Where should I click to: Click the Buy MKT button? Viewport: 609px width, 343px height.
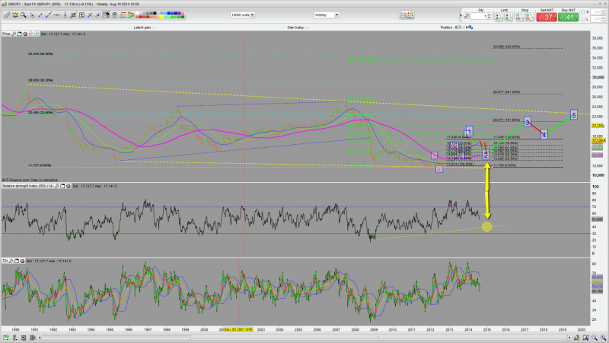tap(568, 16)
